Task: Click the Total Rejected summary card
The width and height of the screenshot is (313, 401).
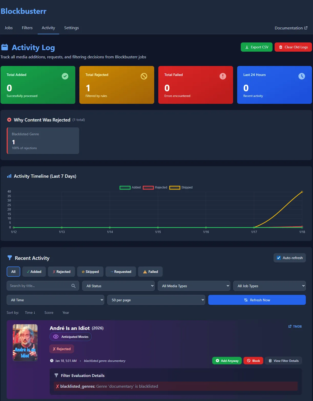Action: tap(117, 85)
